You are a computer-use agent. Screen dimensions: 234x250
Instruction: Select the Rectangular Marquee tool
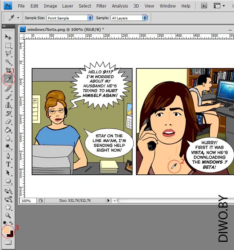click(8, 45)
